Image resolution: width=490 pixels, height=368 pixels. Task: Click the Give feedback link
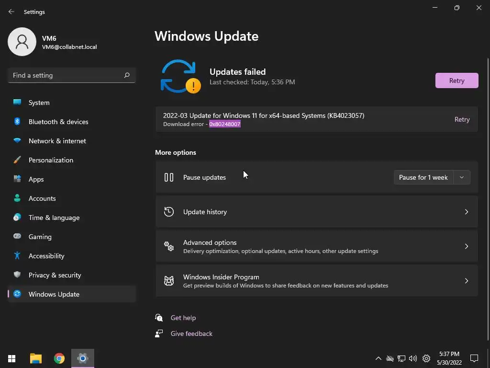point(191,333)
